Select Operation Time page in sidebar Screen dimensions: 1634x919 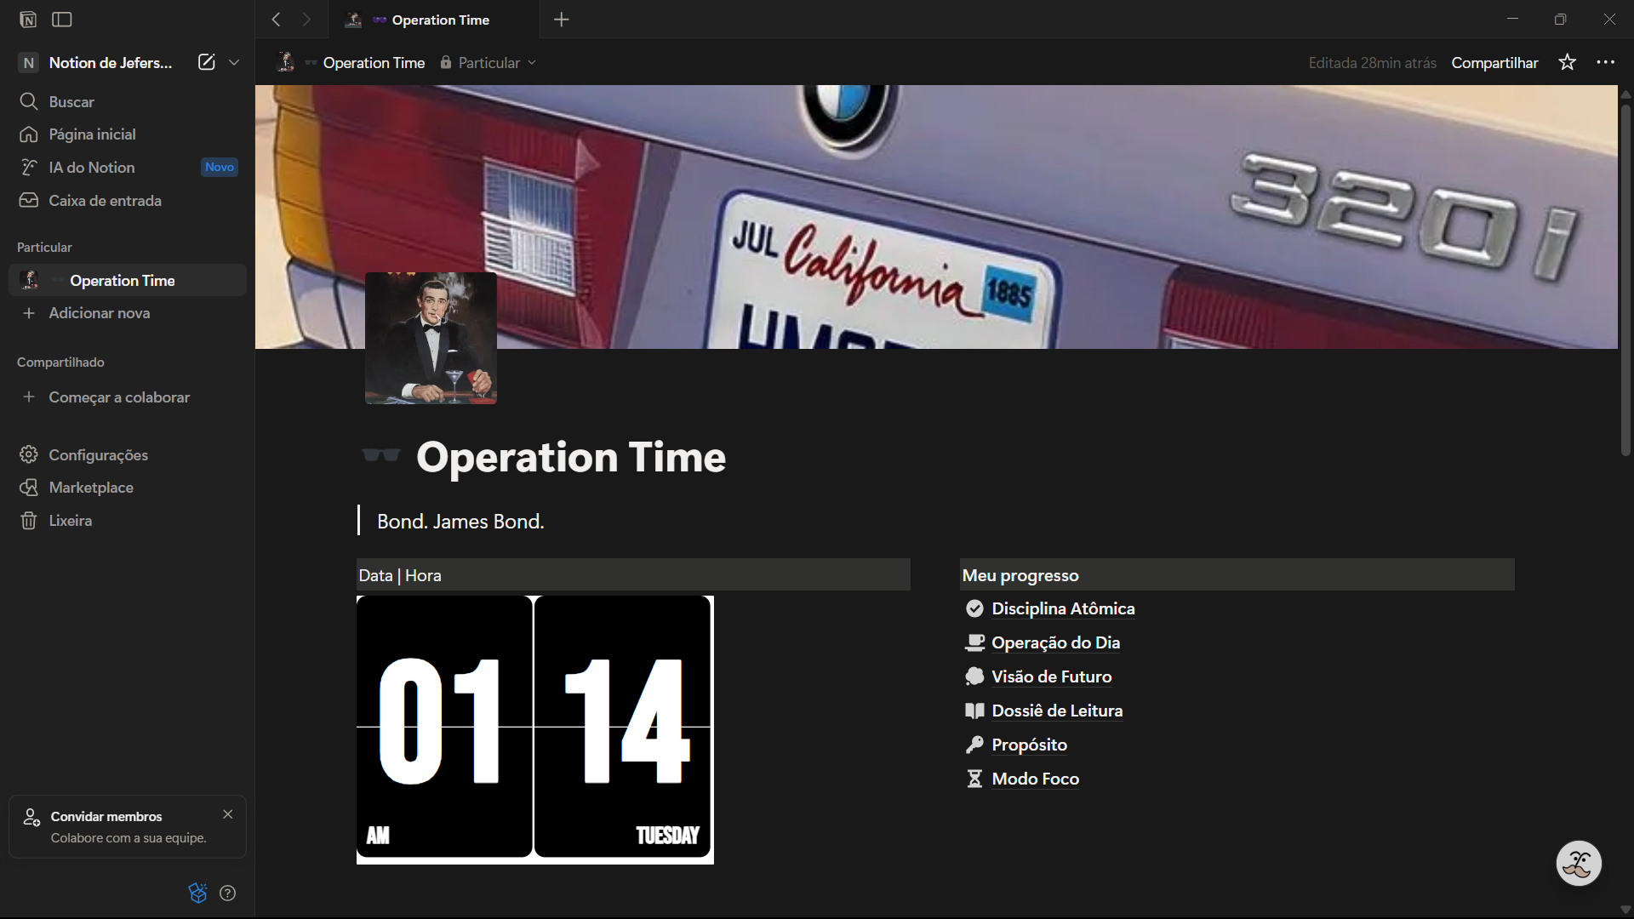tap(122, 280)
